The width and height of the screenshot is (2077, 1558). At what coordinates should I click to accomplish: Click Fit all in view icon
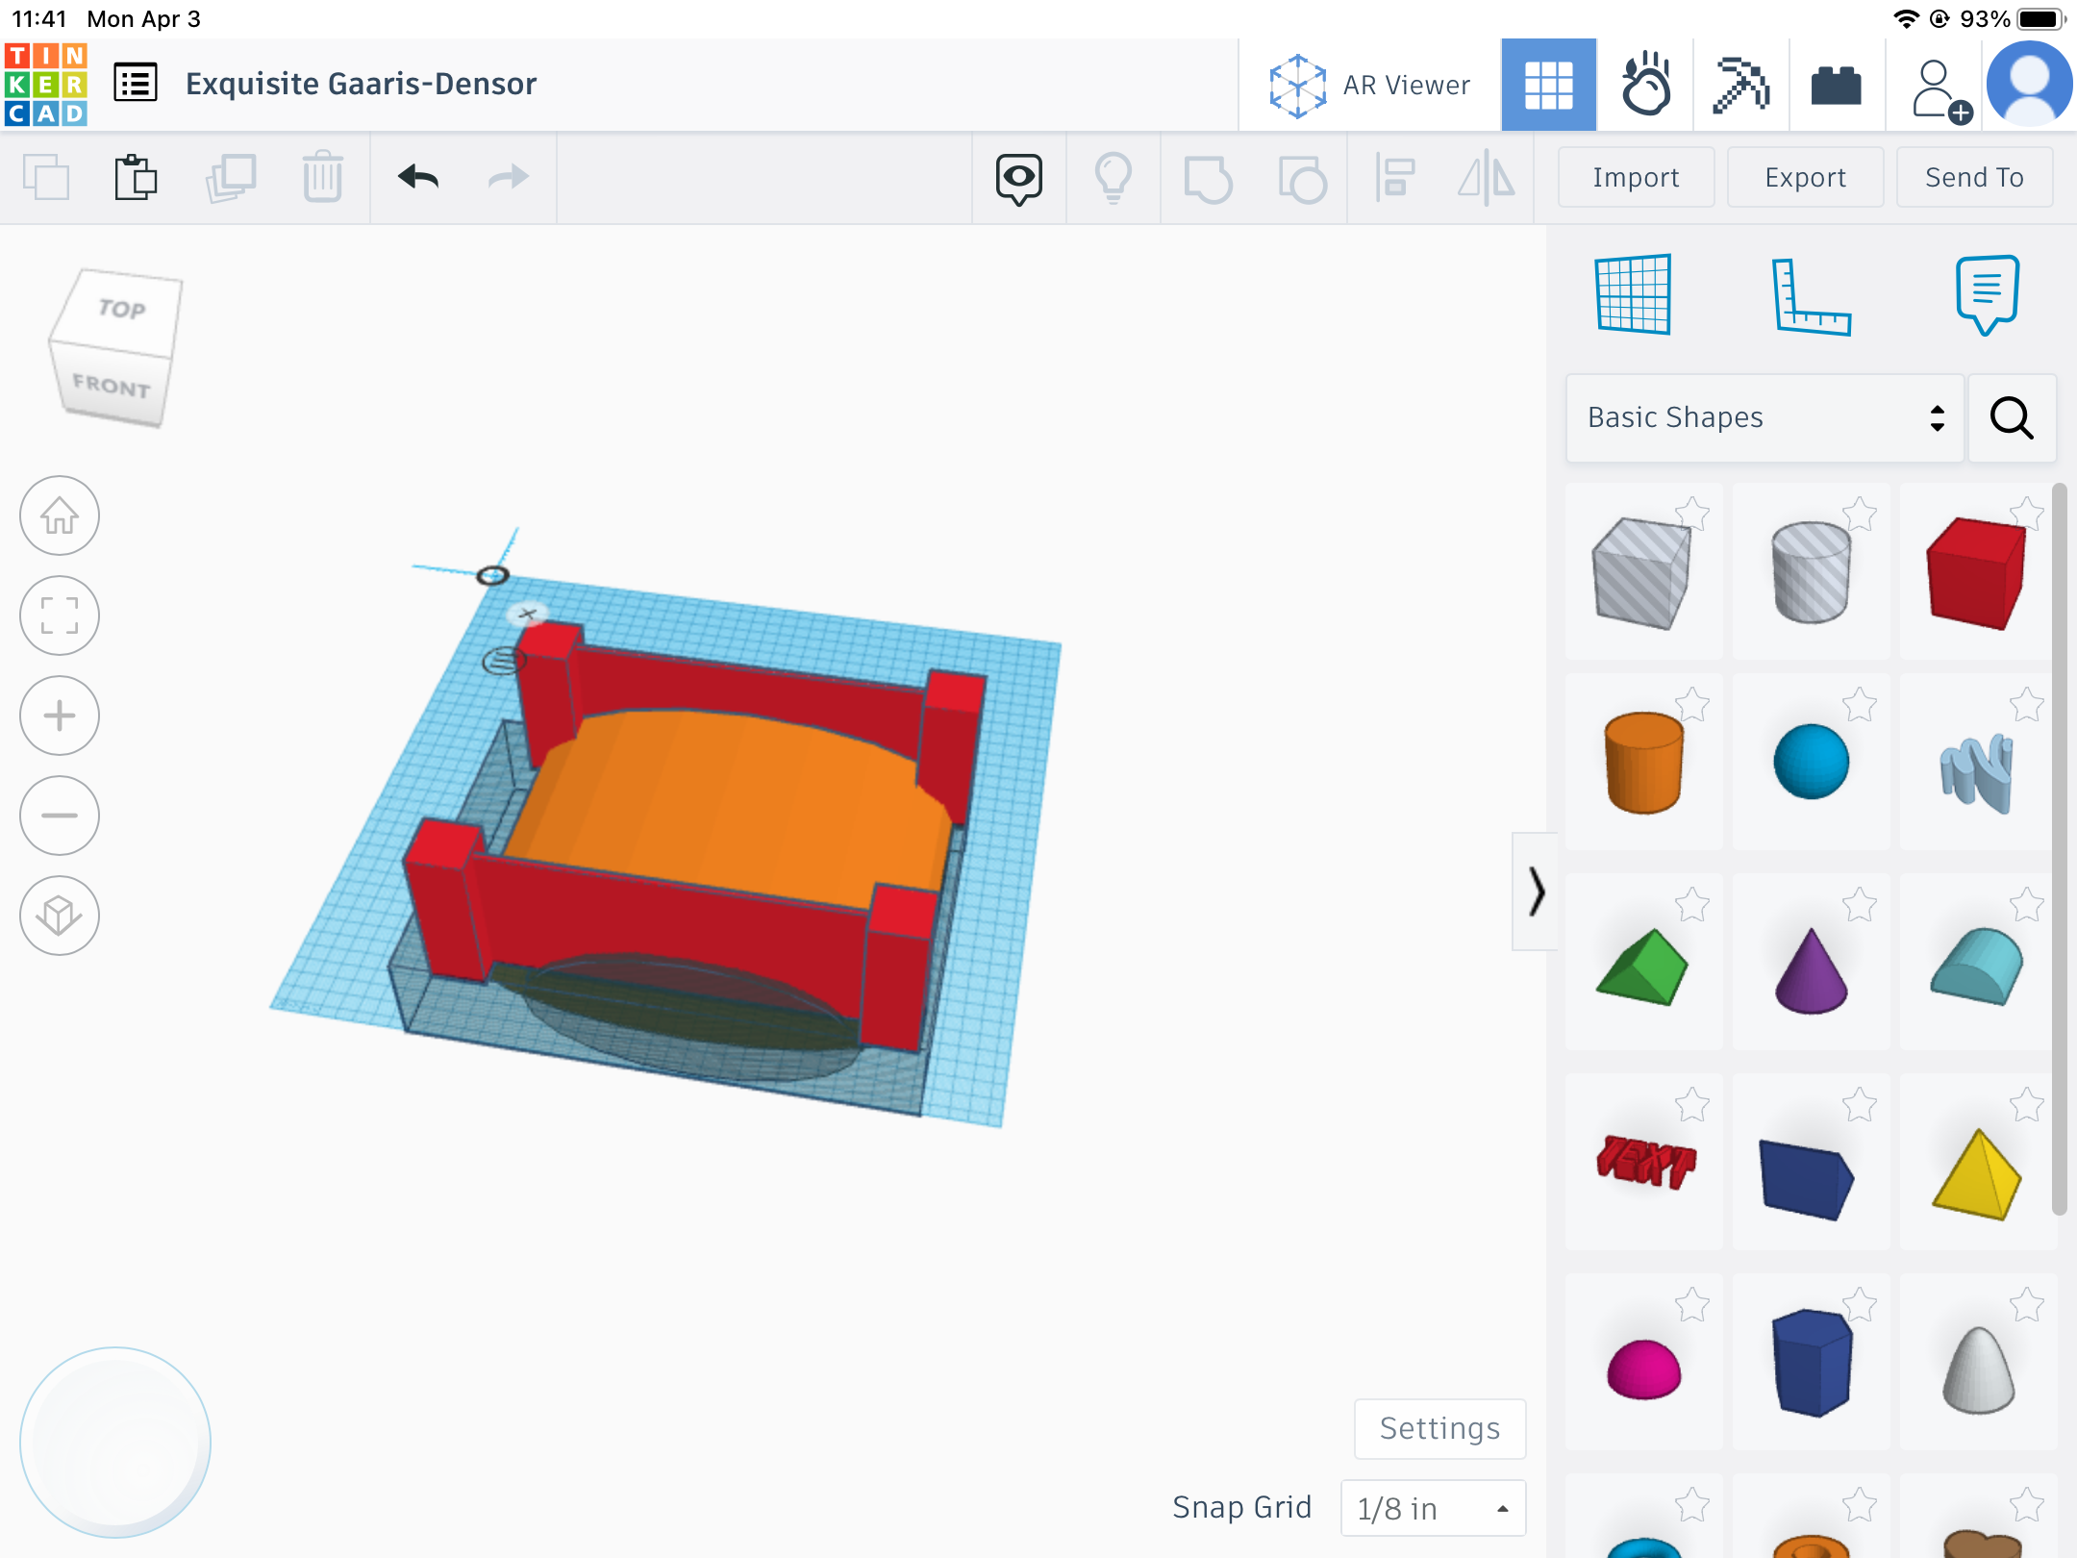(60, 616)
